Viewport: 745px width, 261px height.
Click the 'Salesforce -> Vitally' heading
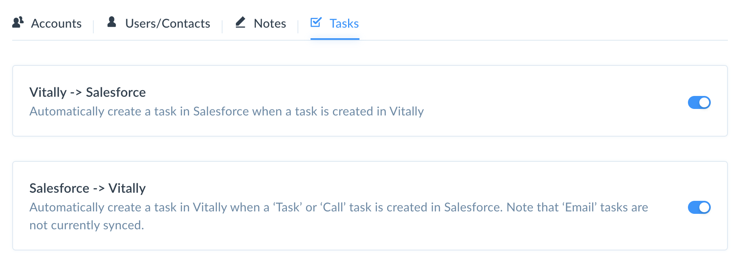point(88,188)
